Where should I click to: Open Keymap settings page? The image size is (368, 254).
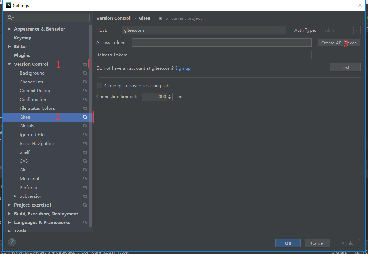[23, 38]
